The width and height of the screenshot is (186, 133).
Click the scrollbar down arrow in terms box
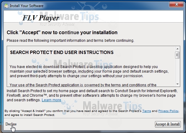click(x=177, y=84)
